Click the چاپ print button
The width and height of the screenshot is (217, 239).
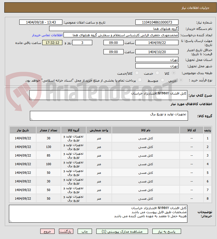point(85,231)
